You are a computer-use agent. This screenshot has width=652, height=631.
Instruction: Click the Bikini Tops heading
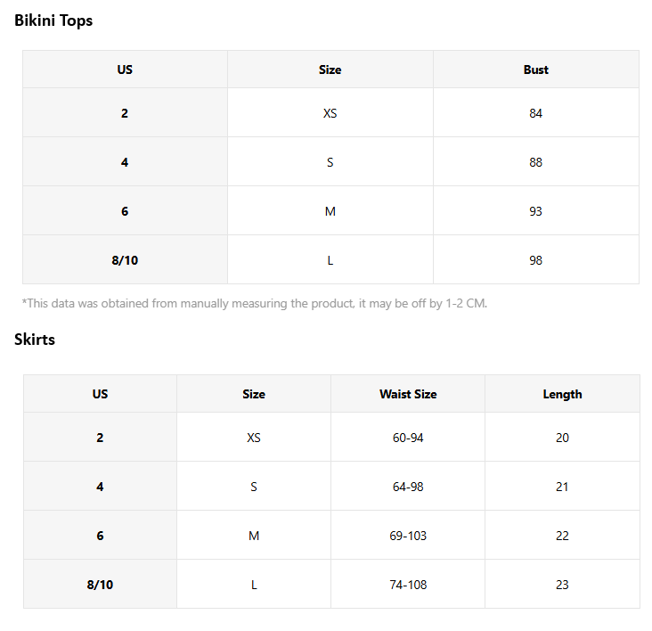(53, 20)
